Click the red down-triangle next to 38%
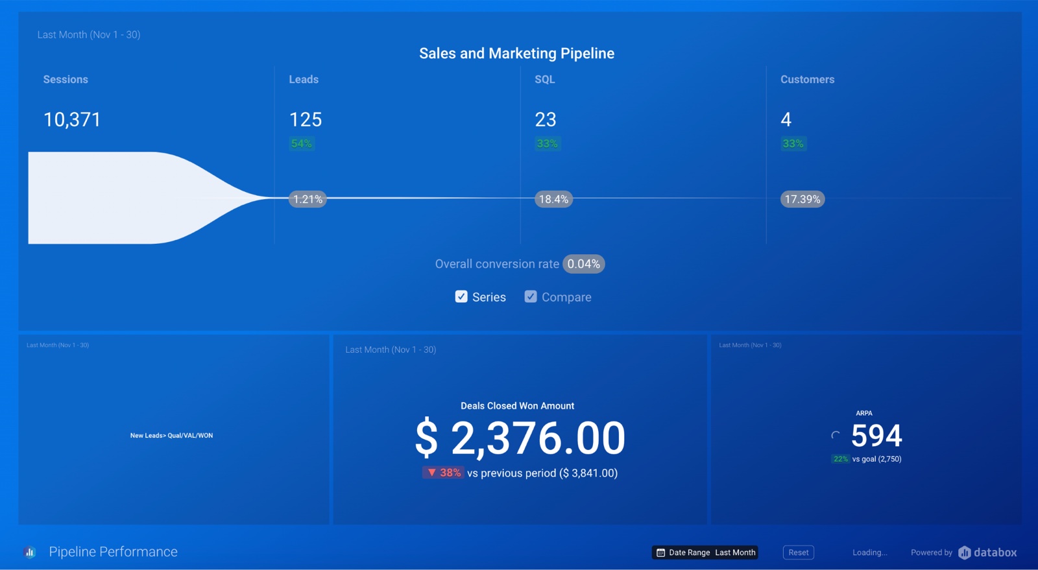1038x570 pixels. point(431,473)
